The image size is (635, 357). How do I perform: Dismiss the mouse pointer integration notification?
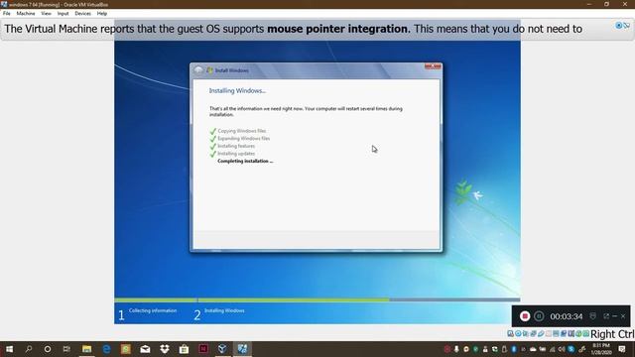619,26
